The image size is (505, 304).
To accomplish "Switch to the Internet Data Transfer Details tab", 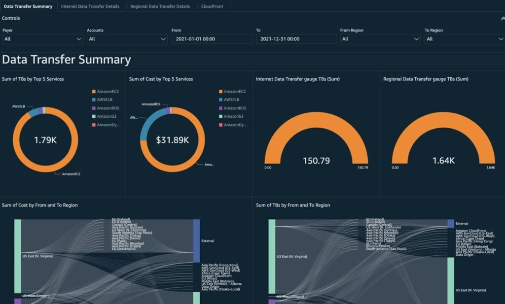I will [x=91, y=6].
